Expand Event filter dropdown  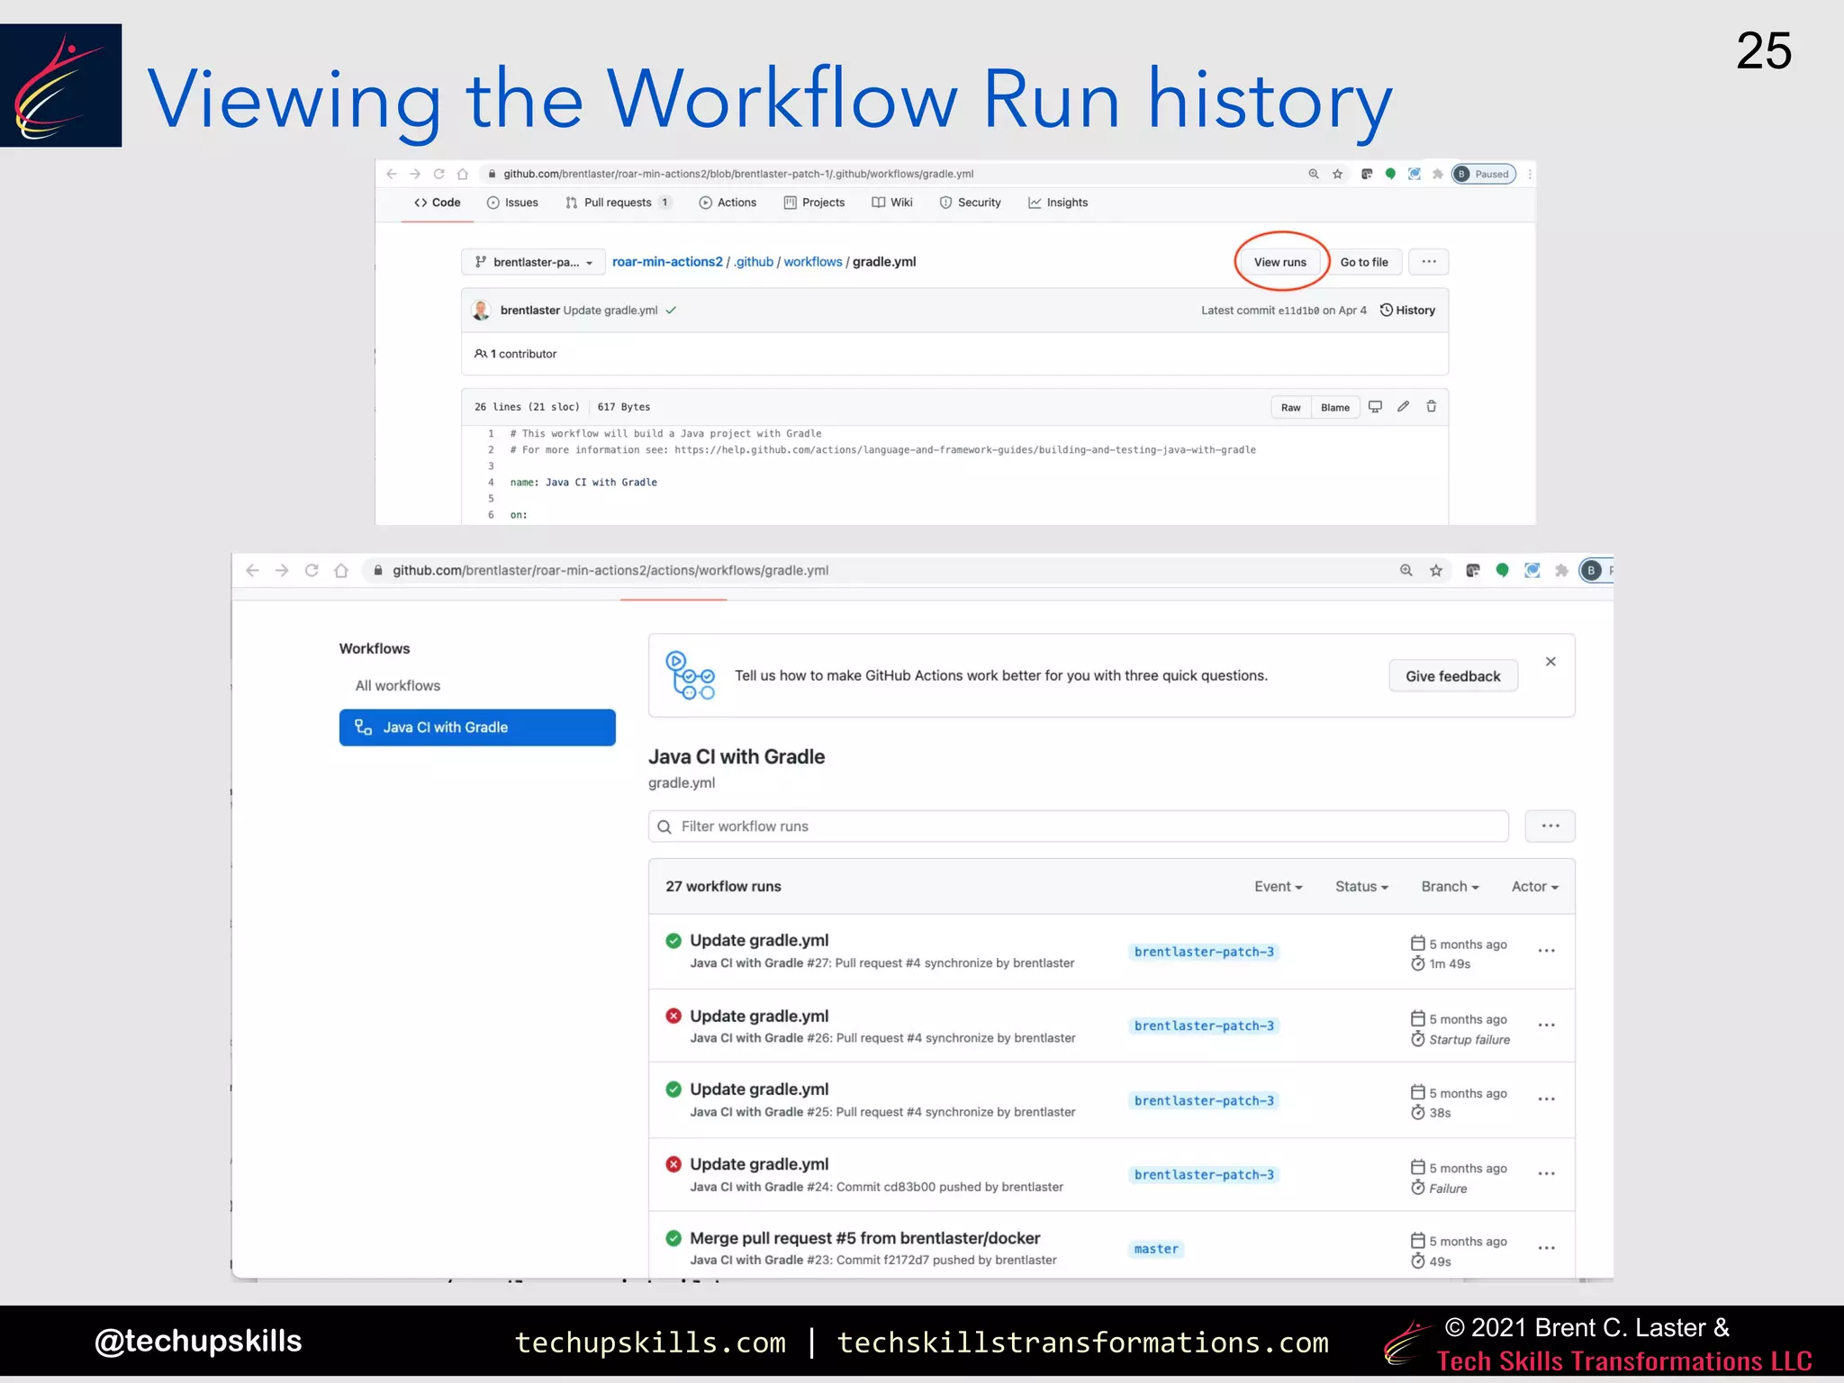coord(1279,887)
